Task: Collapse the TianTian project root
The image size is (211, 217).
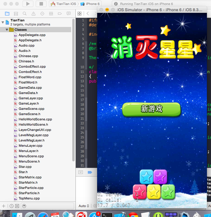Action: coord(3,22)
